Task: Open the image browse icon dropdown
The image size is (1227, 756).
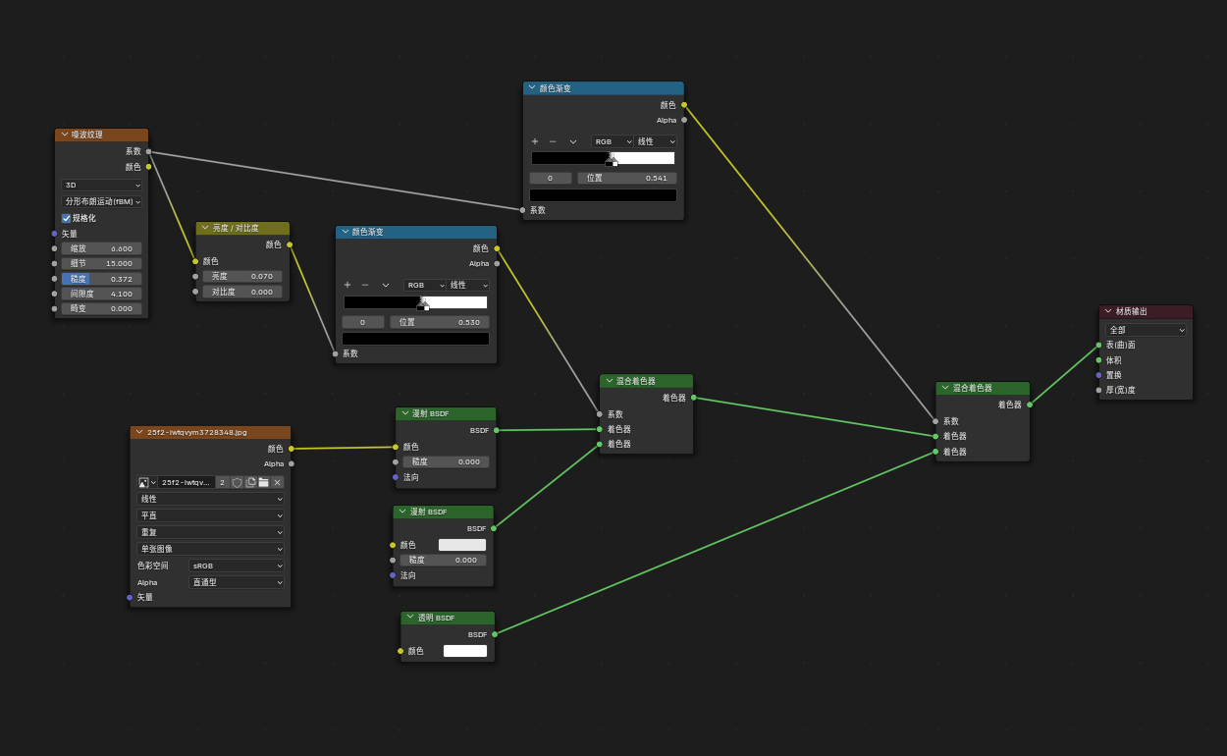Action: [x=147, y=482]
